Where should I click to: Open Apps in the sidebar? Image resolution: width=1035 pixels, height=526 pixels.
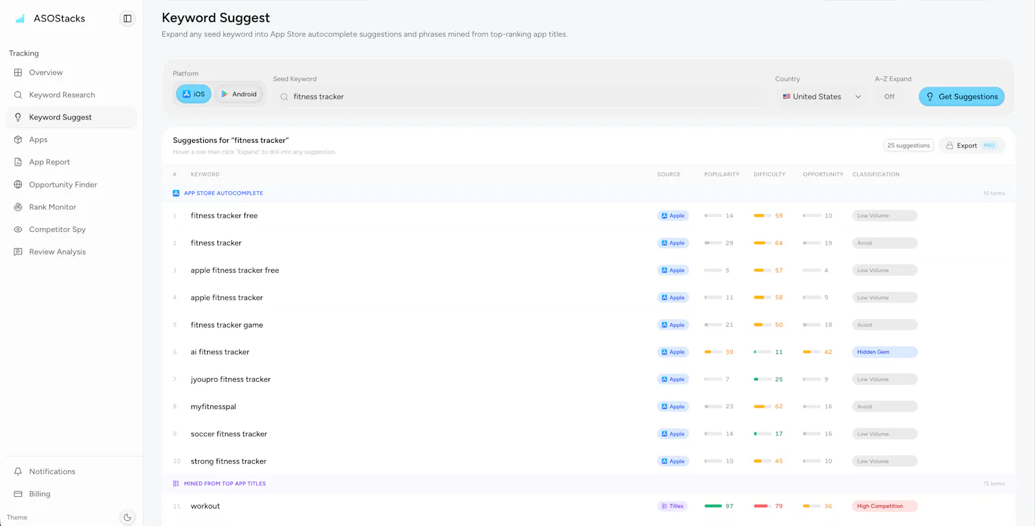(71, 140)
